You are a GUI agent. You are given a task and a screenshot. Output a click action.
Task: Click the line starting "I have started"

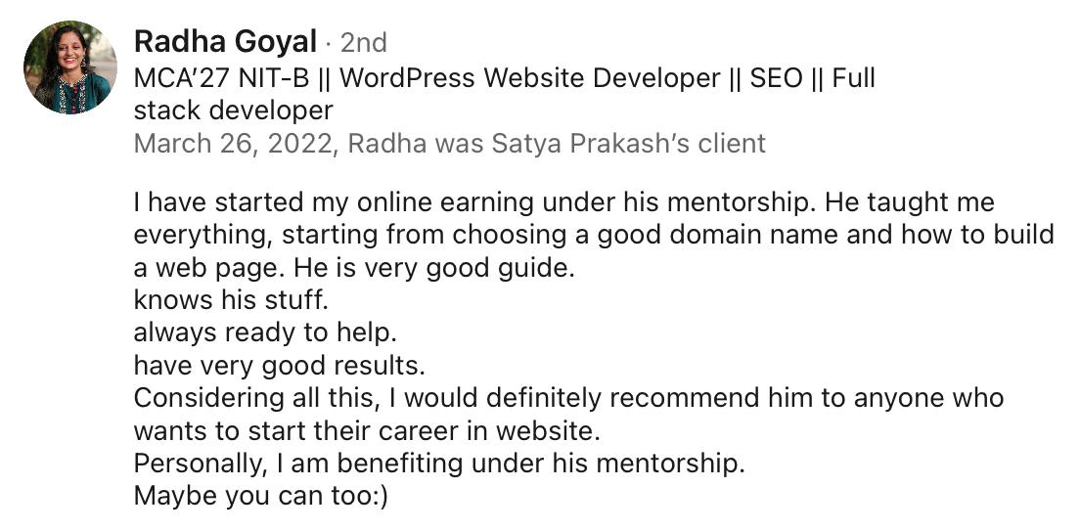(563, 203)
